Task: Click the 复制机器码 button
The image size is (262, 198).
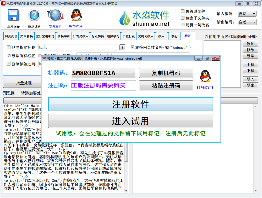Action: (166, 73)
